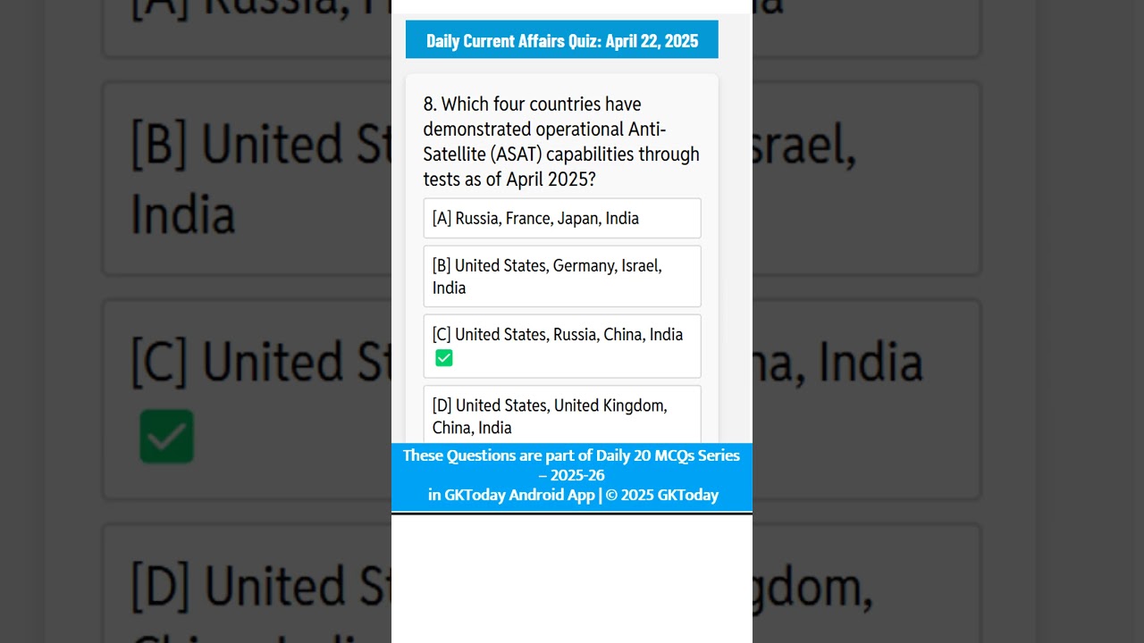Click the large blurred 'India' under background [B]
Image resolution: width=1144 pixels, height=643 pixels.
(182, 215)
